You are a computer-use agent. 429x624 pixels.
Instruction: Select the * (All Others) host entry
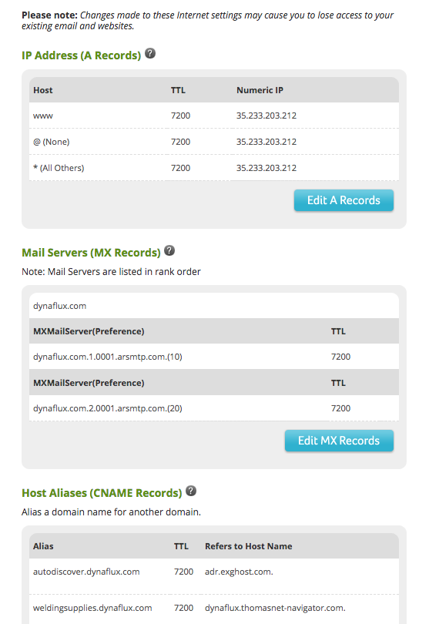pos(59,168)
